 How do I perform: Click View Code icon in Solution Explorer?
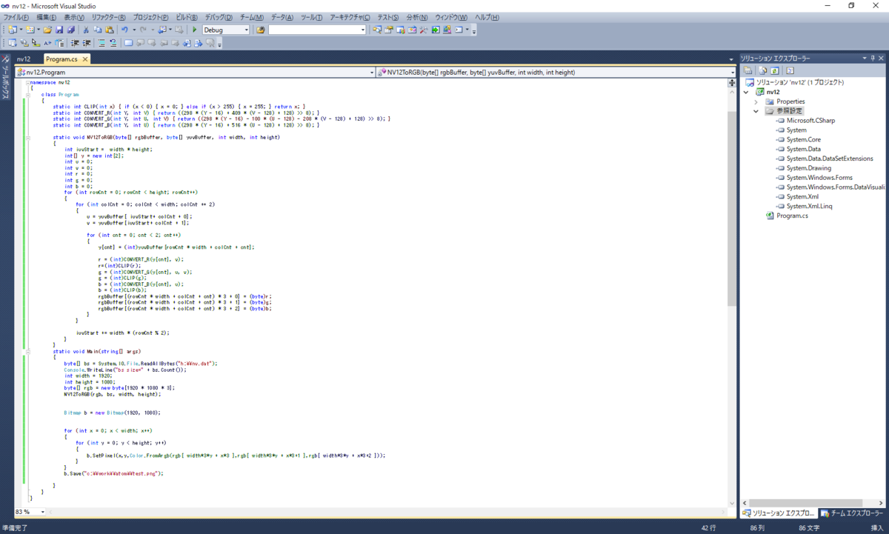click(x=790, y=70)
